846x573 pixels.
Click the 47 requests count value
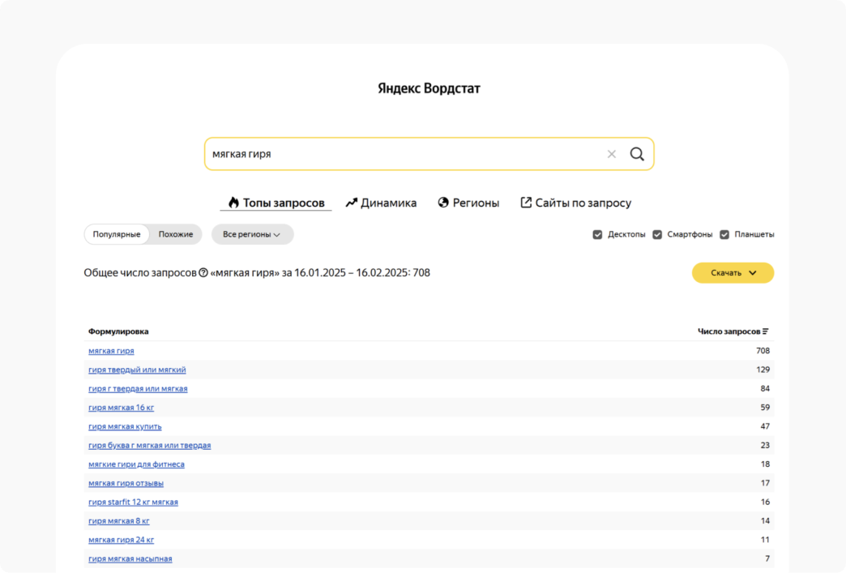tap(765, 426)
